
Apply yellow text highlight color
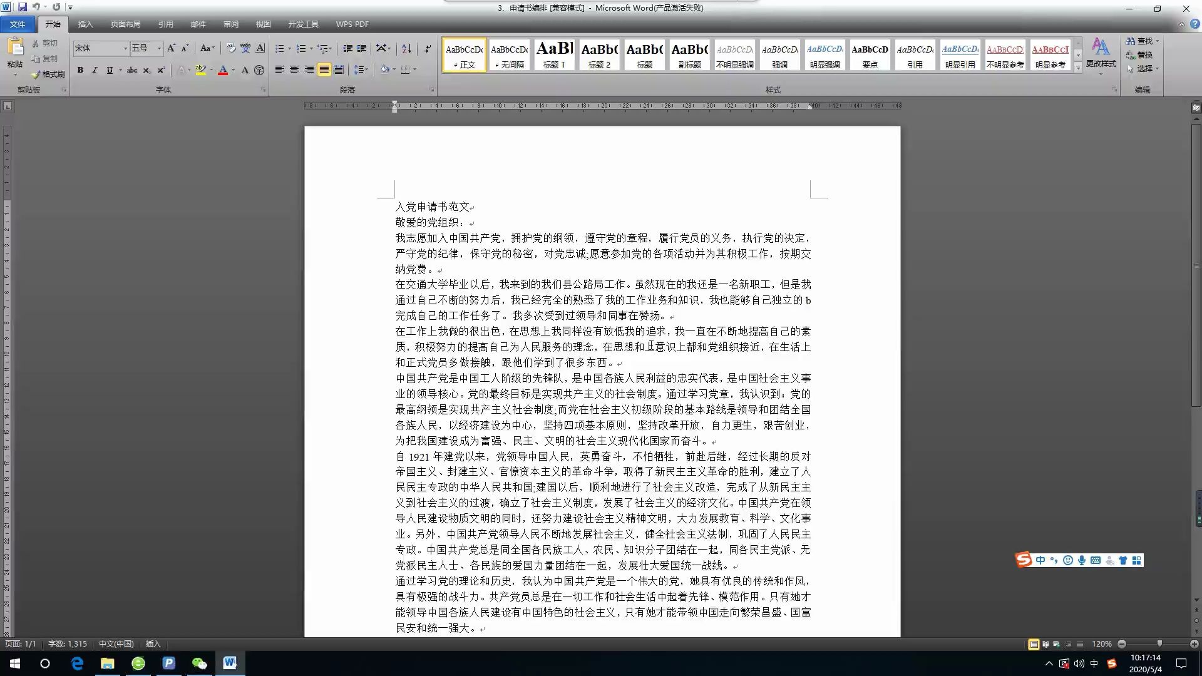click(x=200, y=70)
